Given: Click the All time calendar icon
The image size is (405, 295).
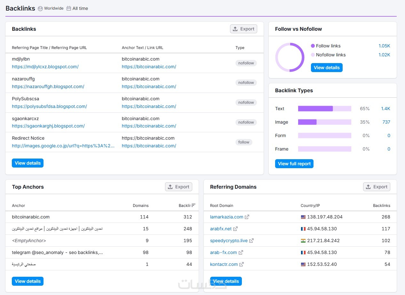Looking at the screenshot, I should click(x=69, y=9).
